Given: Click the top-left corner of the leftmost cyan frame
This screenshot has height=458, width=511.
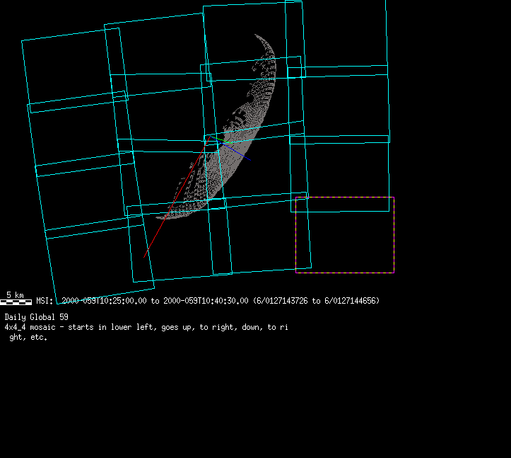Looking at the screenshot, I should (x=22, y=40).
